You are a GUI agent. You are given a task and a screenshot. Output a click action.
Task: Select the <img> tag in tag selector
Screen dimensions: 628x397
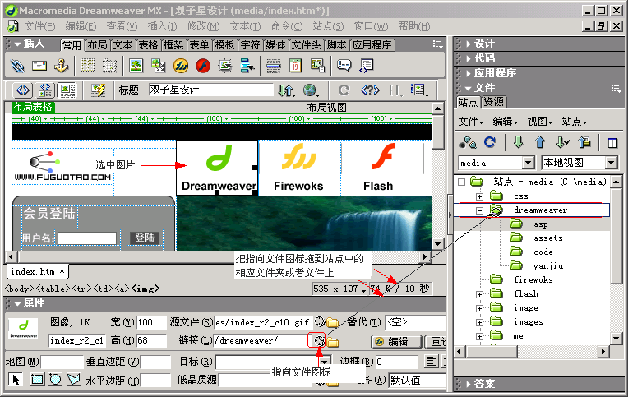tap(145, 289)
